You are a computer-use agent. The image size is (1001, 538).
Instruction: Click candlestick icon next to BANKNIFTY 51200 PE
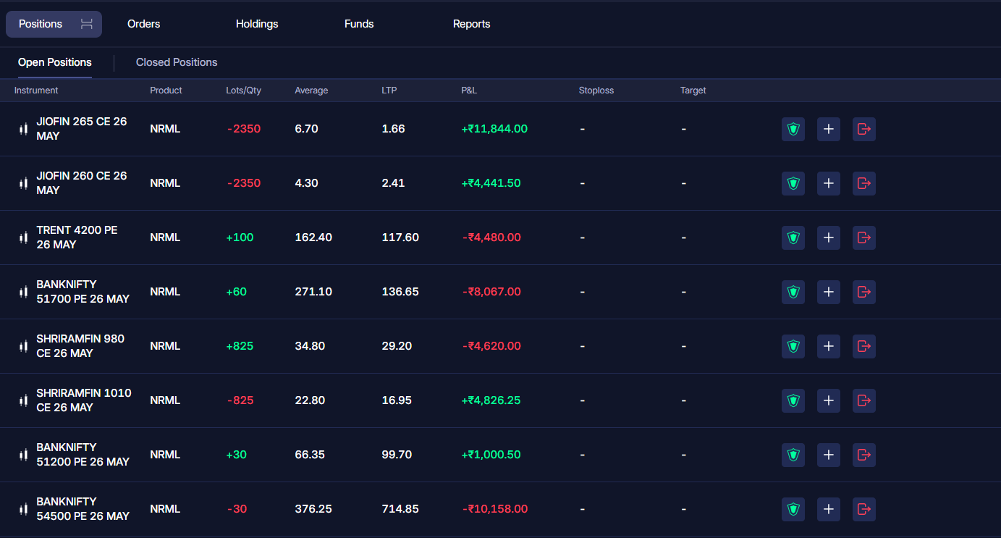[x=24, y=455]
